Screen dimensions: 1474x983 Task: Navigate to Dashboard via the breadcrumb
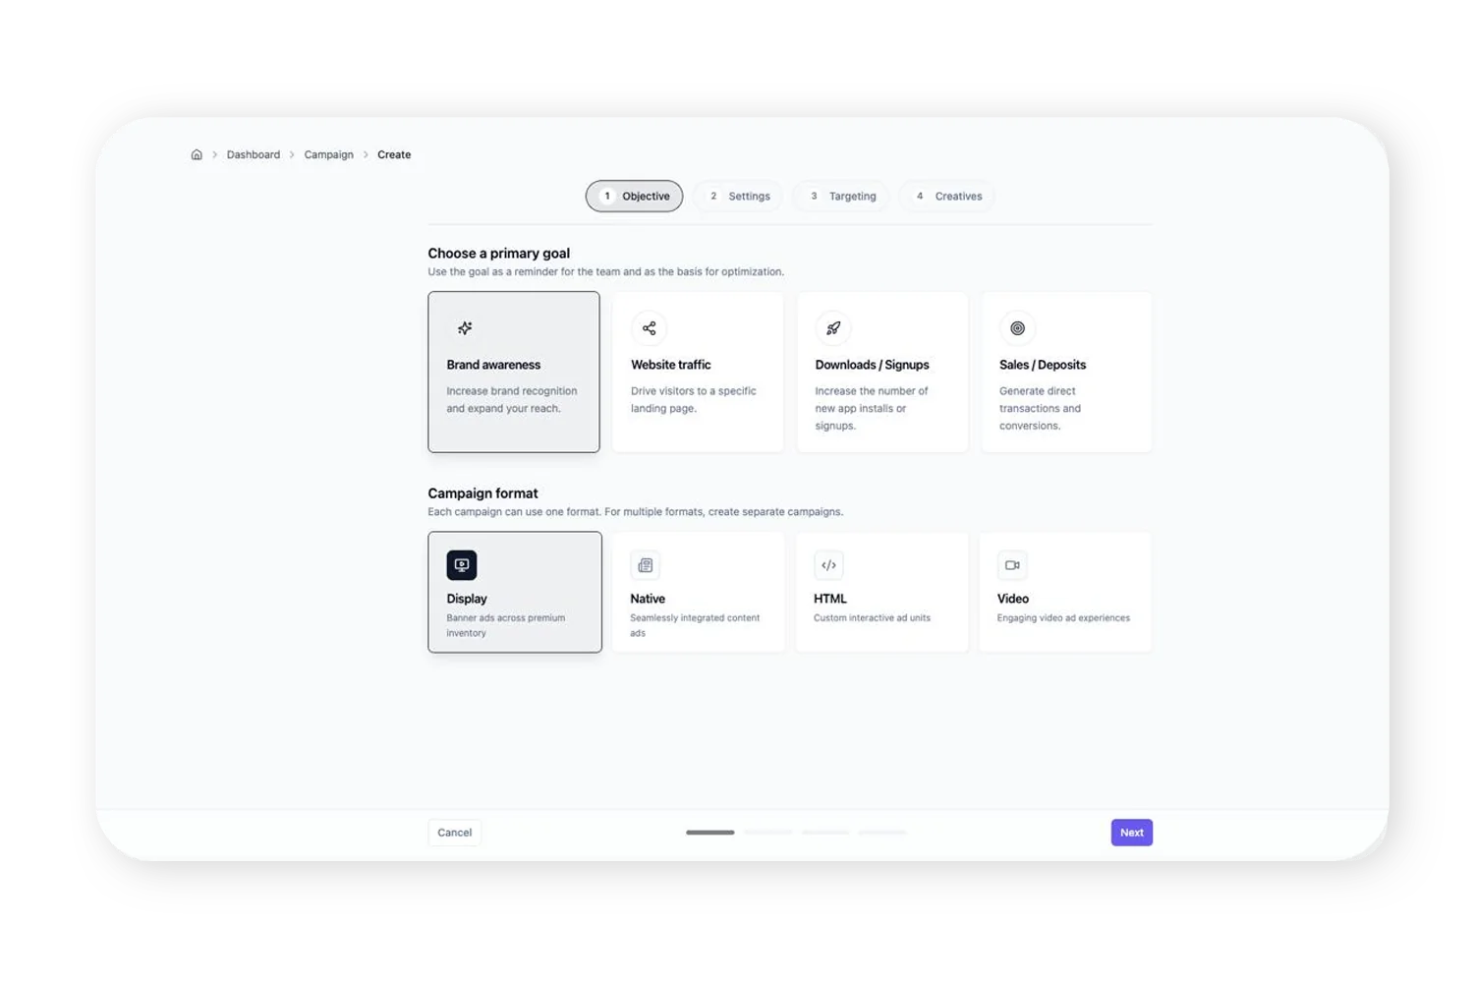coord(254,154)
